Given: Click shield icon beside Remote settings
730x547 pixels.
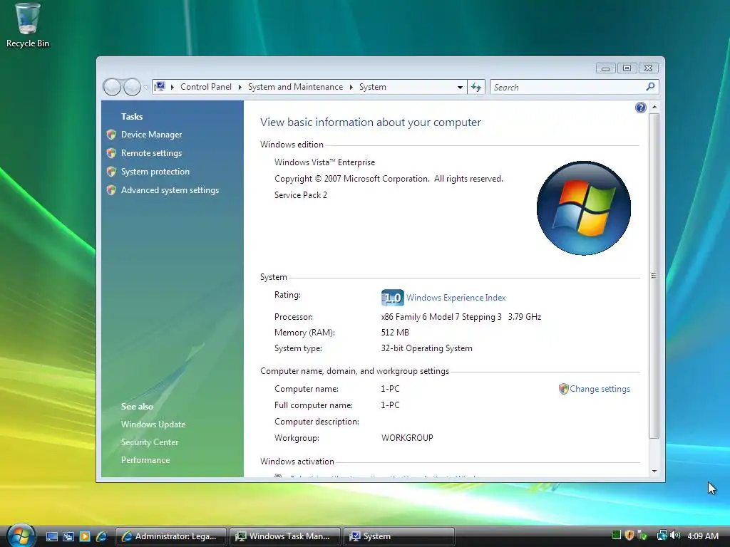Looking at the screenshot, I should (111, 153).
